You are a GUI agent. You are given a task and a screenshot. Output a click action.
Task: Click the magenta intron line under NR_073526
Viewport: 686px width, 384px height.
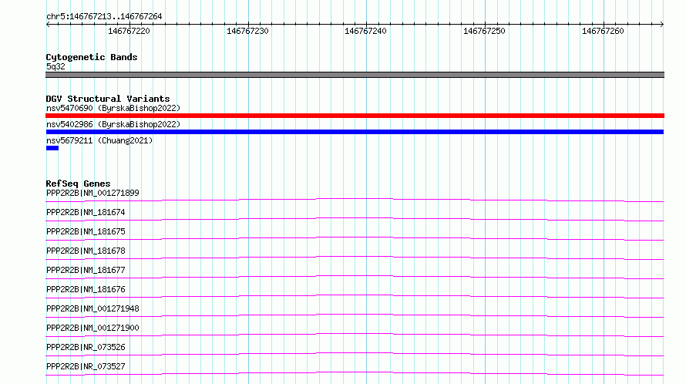355,353
